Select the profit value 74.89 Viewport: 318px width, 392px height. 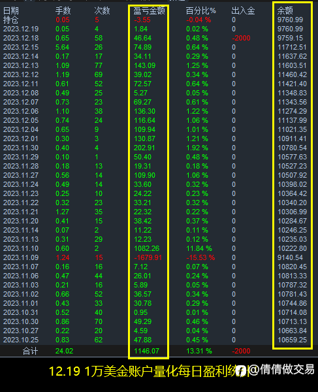142,47
